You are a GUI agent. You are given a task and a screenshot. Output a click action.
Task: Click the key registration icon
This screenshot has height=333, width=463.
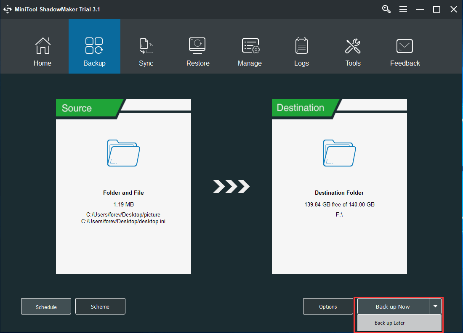pyautogui.click(x=386, y=9)
